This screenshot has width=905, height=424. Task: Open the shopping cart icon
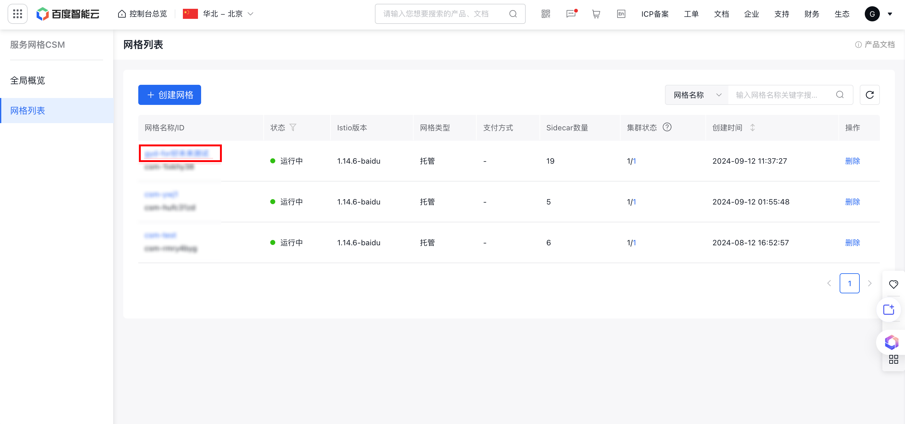596,14
